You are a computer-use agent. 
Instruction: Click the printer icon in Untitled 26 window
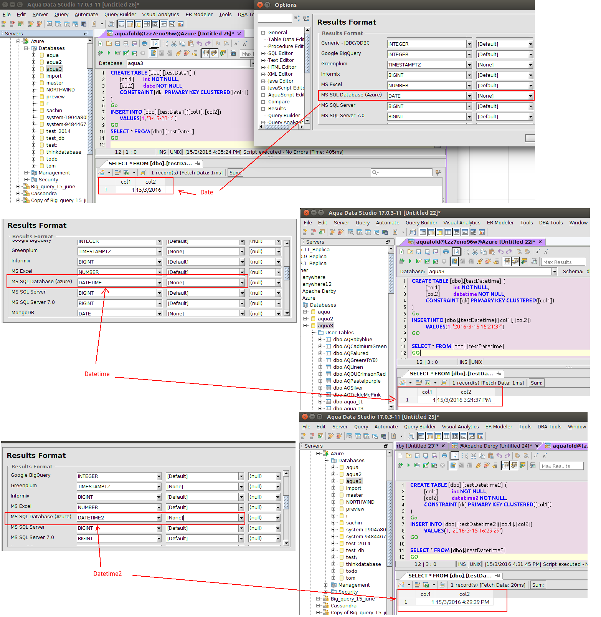coord(144,43)
